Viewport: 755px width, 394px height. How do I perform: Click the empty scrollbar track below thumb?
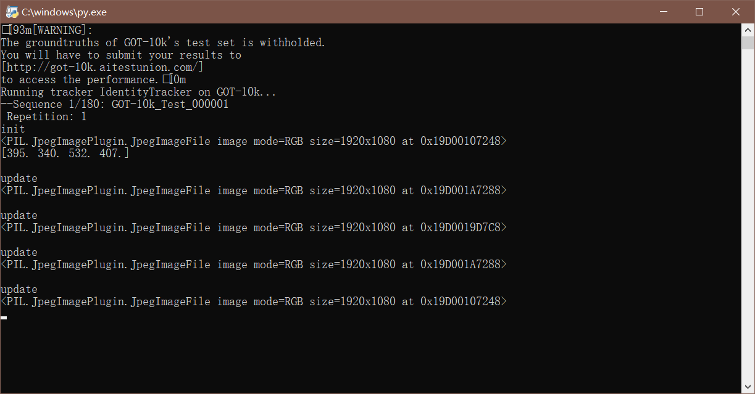748,216
